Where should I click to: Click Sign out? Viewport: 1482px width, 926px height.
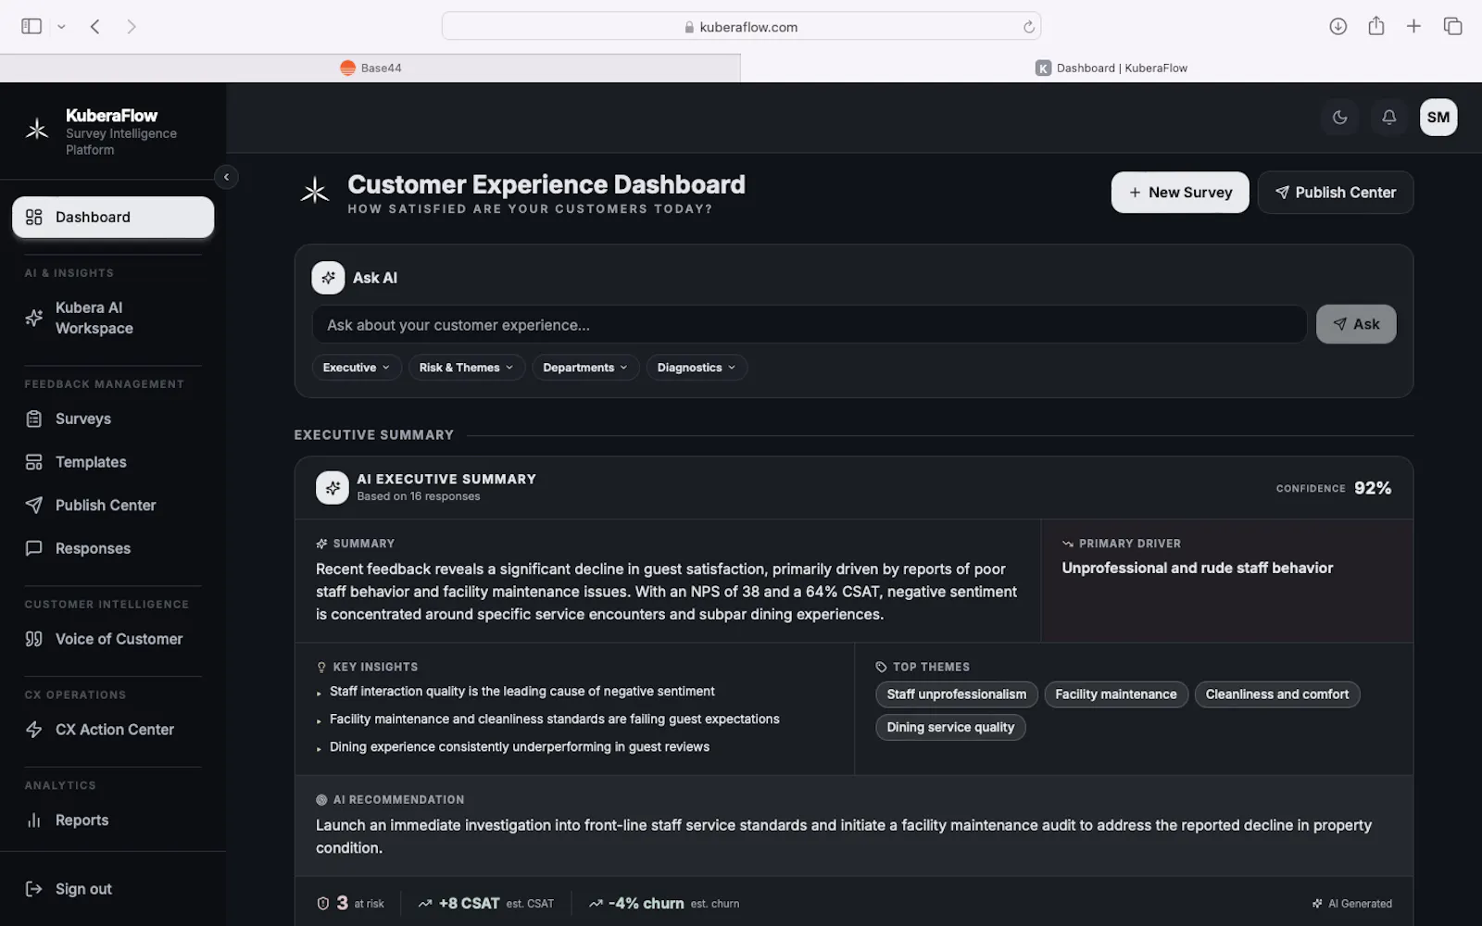click(x=113, y=889)
